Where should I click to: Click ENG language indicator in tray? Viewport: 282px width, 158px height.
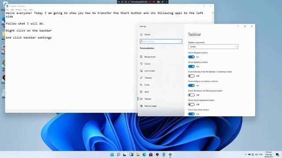click(x=260, y=154)
